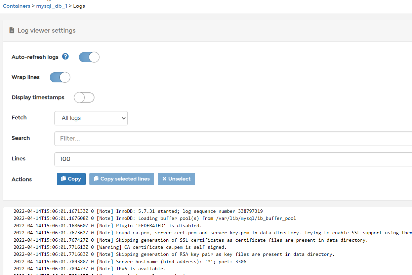Click the Lines field showing 100
This screenshot has width=412, height=275.
point(233,159)
